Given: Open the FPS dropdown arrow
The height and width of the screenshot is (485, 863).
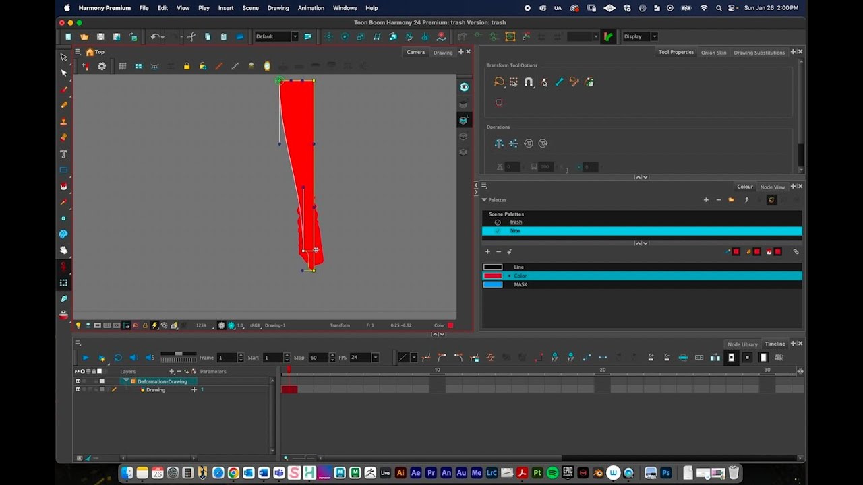Looking at the screenshot, I should (376, 358).
